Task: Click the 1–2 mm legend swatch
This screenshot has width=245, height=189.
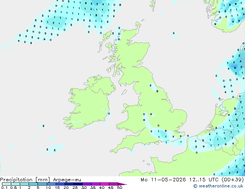Action: 24,184
